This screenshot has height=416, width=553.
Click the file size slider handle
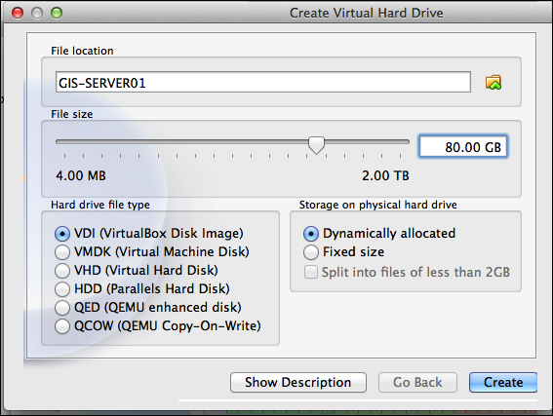click(x=316, y=145)
